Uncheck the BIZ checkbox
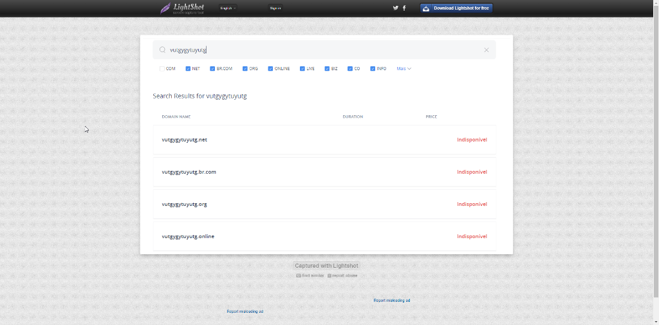This screenshot has width=659, height=325. (327, 68)
